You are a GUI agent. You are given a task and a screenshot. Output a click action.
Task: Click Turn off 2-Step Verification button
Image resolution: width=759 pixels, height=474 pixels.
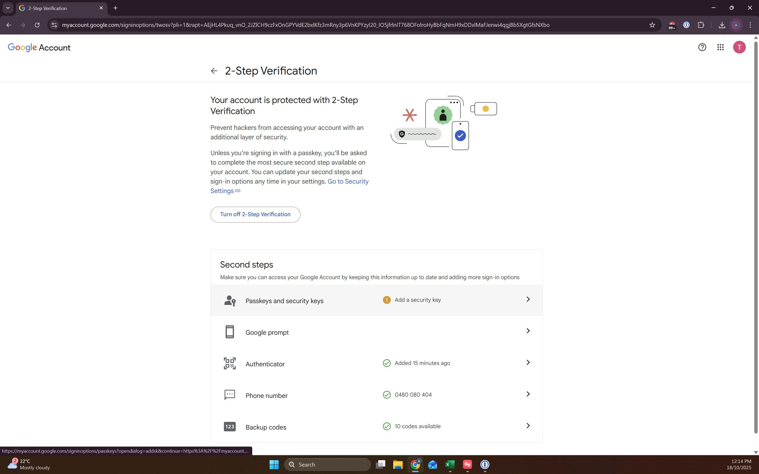tap(255, 214)
